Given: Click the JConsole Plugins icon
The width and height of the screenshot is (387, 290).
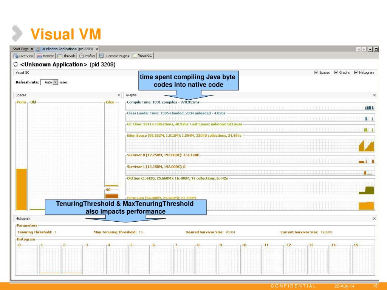Looking at the screenshot, I should (x=101, y=56).
